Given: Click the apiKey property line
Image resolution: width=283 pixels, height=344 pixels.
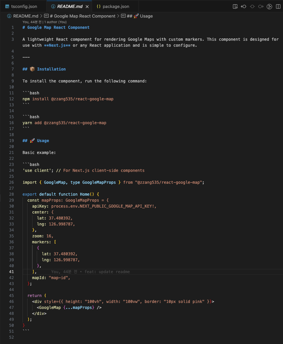Looking at the screenshot, I should coord(94,206).
